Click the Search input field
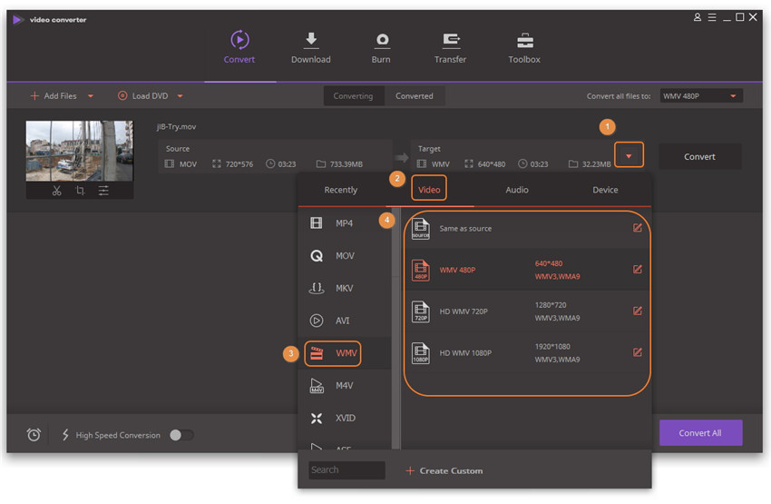Screen dimensions: 771x504 click(x=346, y=470)
